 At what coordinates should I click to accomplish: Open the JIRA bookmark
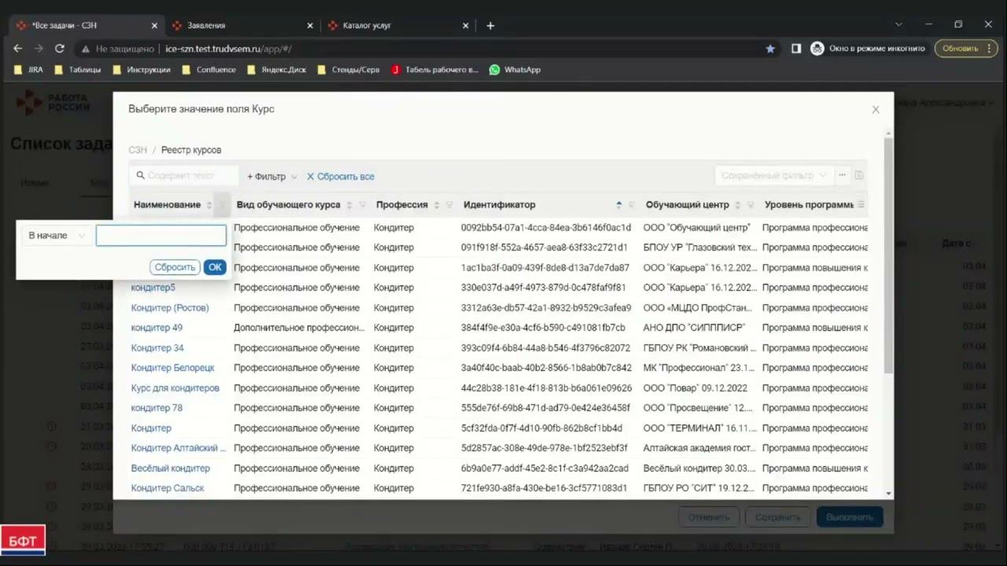[29, 69]
